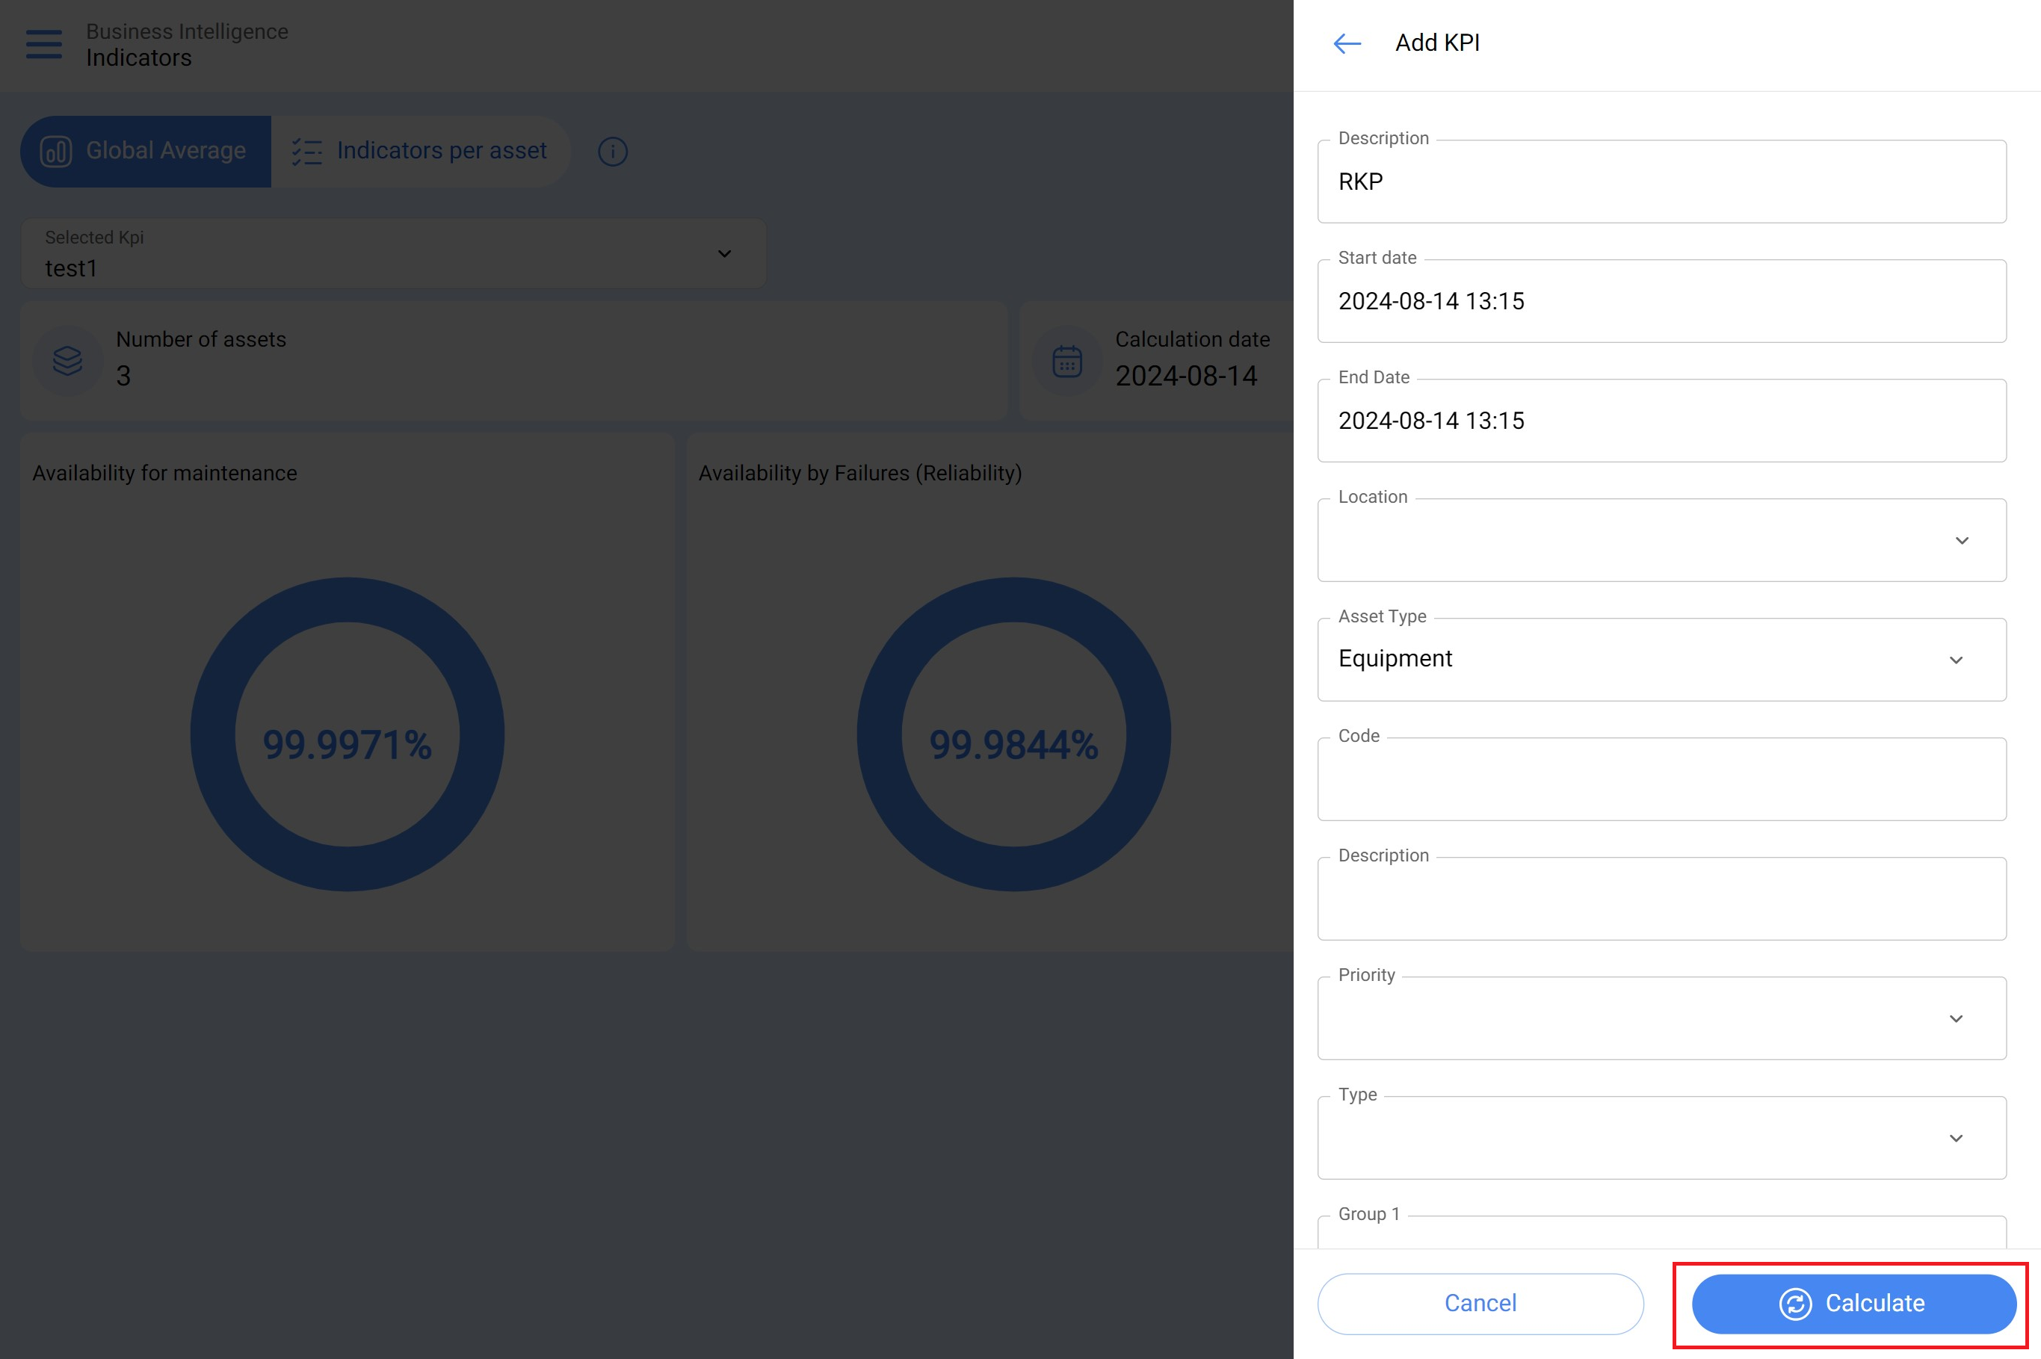
Task: Click the 99.9971% value
Action: click(x=347, y=745)
